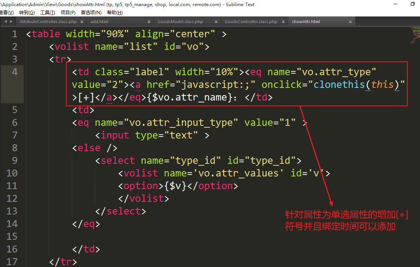
Task: Click the tab scroll left arrow
Action: click(5, 21)
